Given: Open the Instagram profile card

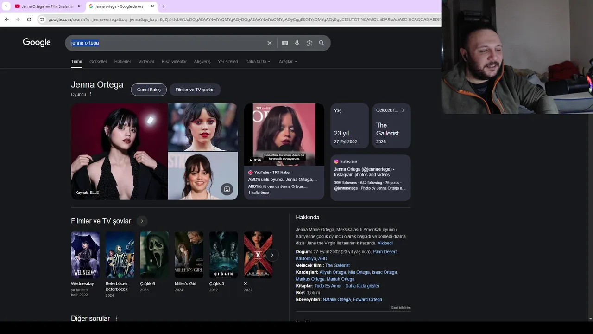Looking at the screenshot, I should point(371,178).
